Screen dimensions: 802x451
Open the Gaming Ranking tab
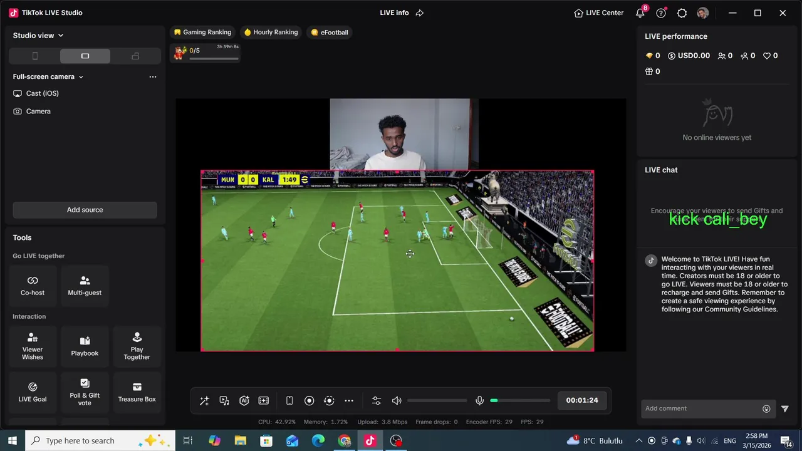pyautogui.click(x=202, y=33)
